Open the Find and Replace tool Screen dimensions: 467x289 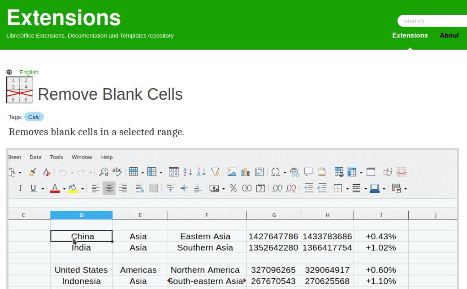click(x=103, y=172)
